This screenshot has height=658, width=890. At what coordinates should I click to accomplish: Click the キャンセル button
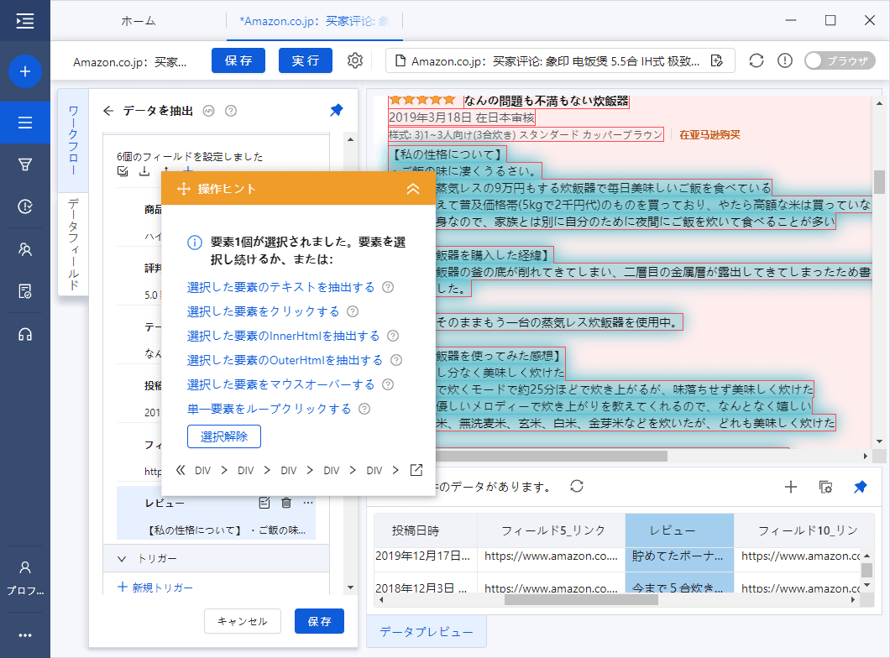point(243,621)
